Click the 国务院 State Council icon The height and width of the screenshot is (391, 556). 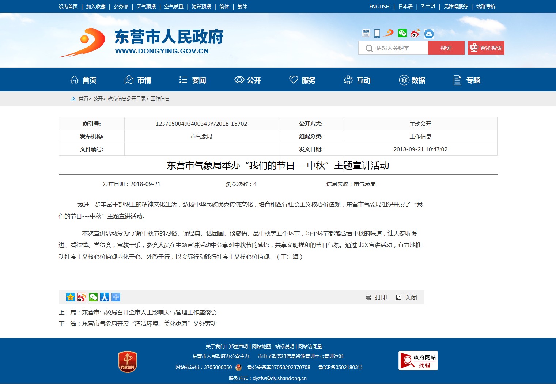[366, 33]
